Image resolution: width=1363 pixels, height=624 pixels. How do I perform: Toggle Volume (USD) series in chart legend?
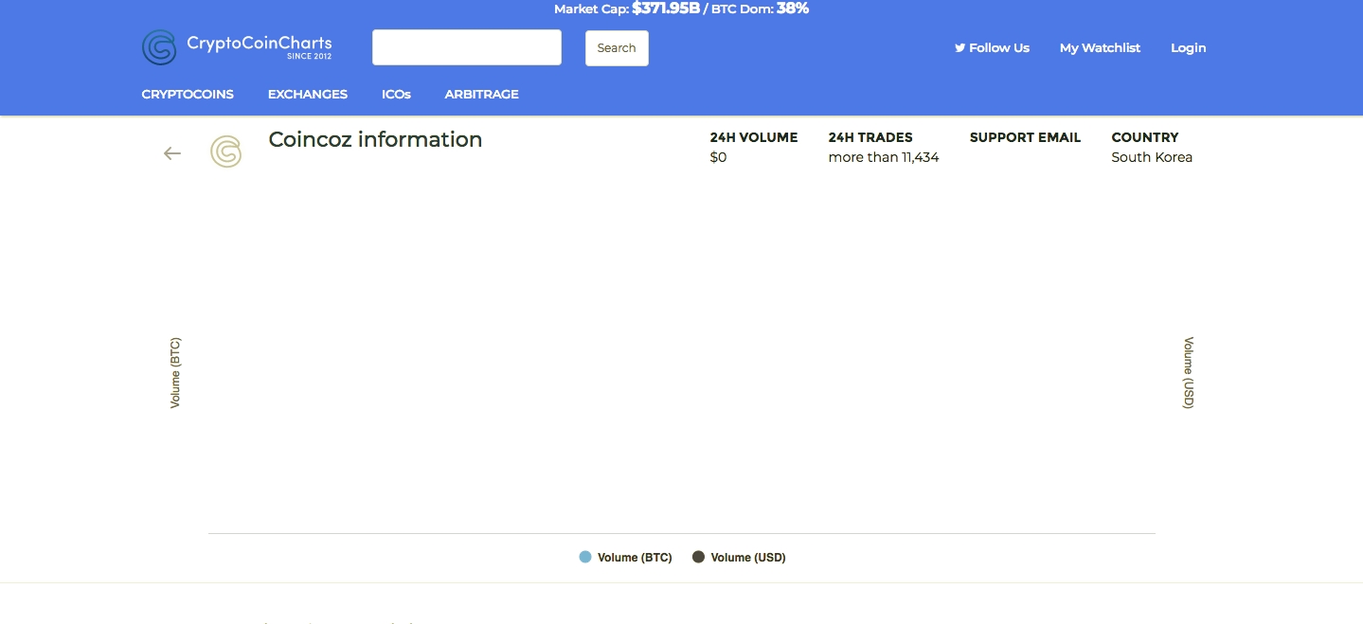[x=739, y=557]
